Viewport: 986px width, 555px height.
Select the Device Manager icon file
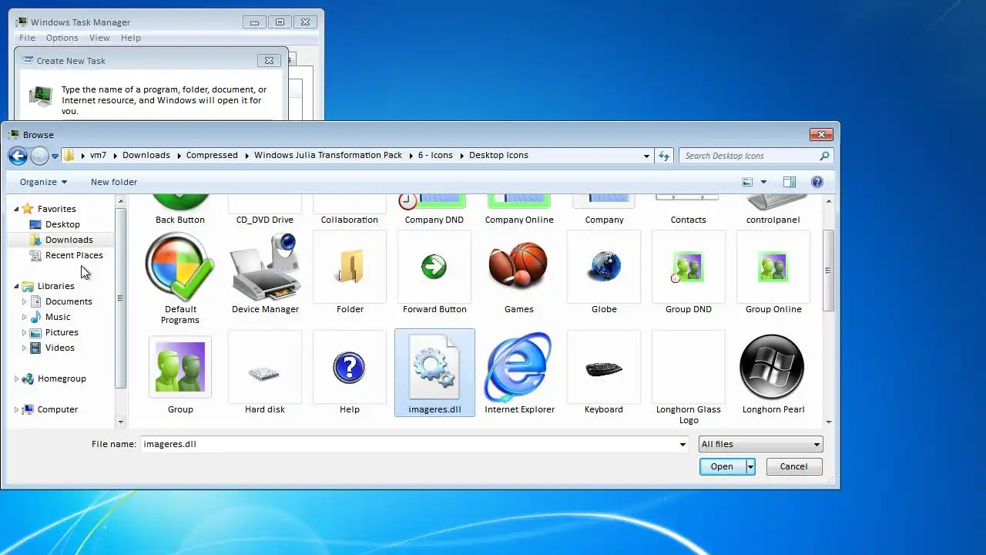click(265, 272)
